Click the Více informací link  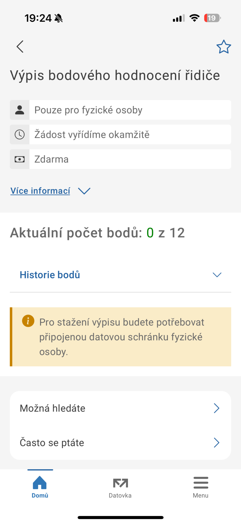(40, 191)
